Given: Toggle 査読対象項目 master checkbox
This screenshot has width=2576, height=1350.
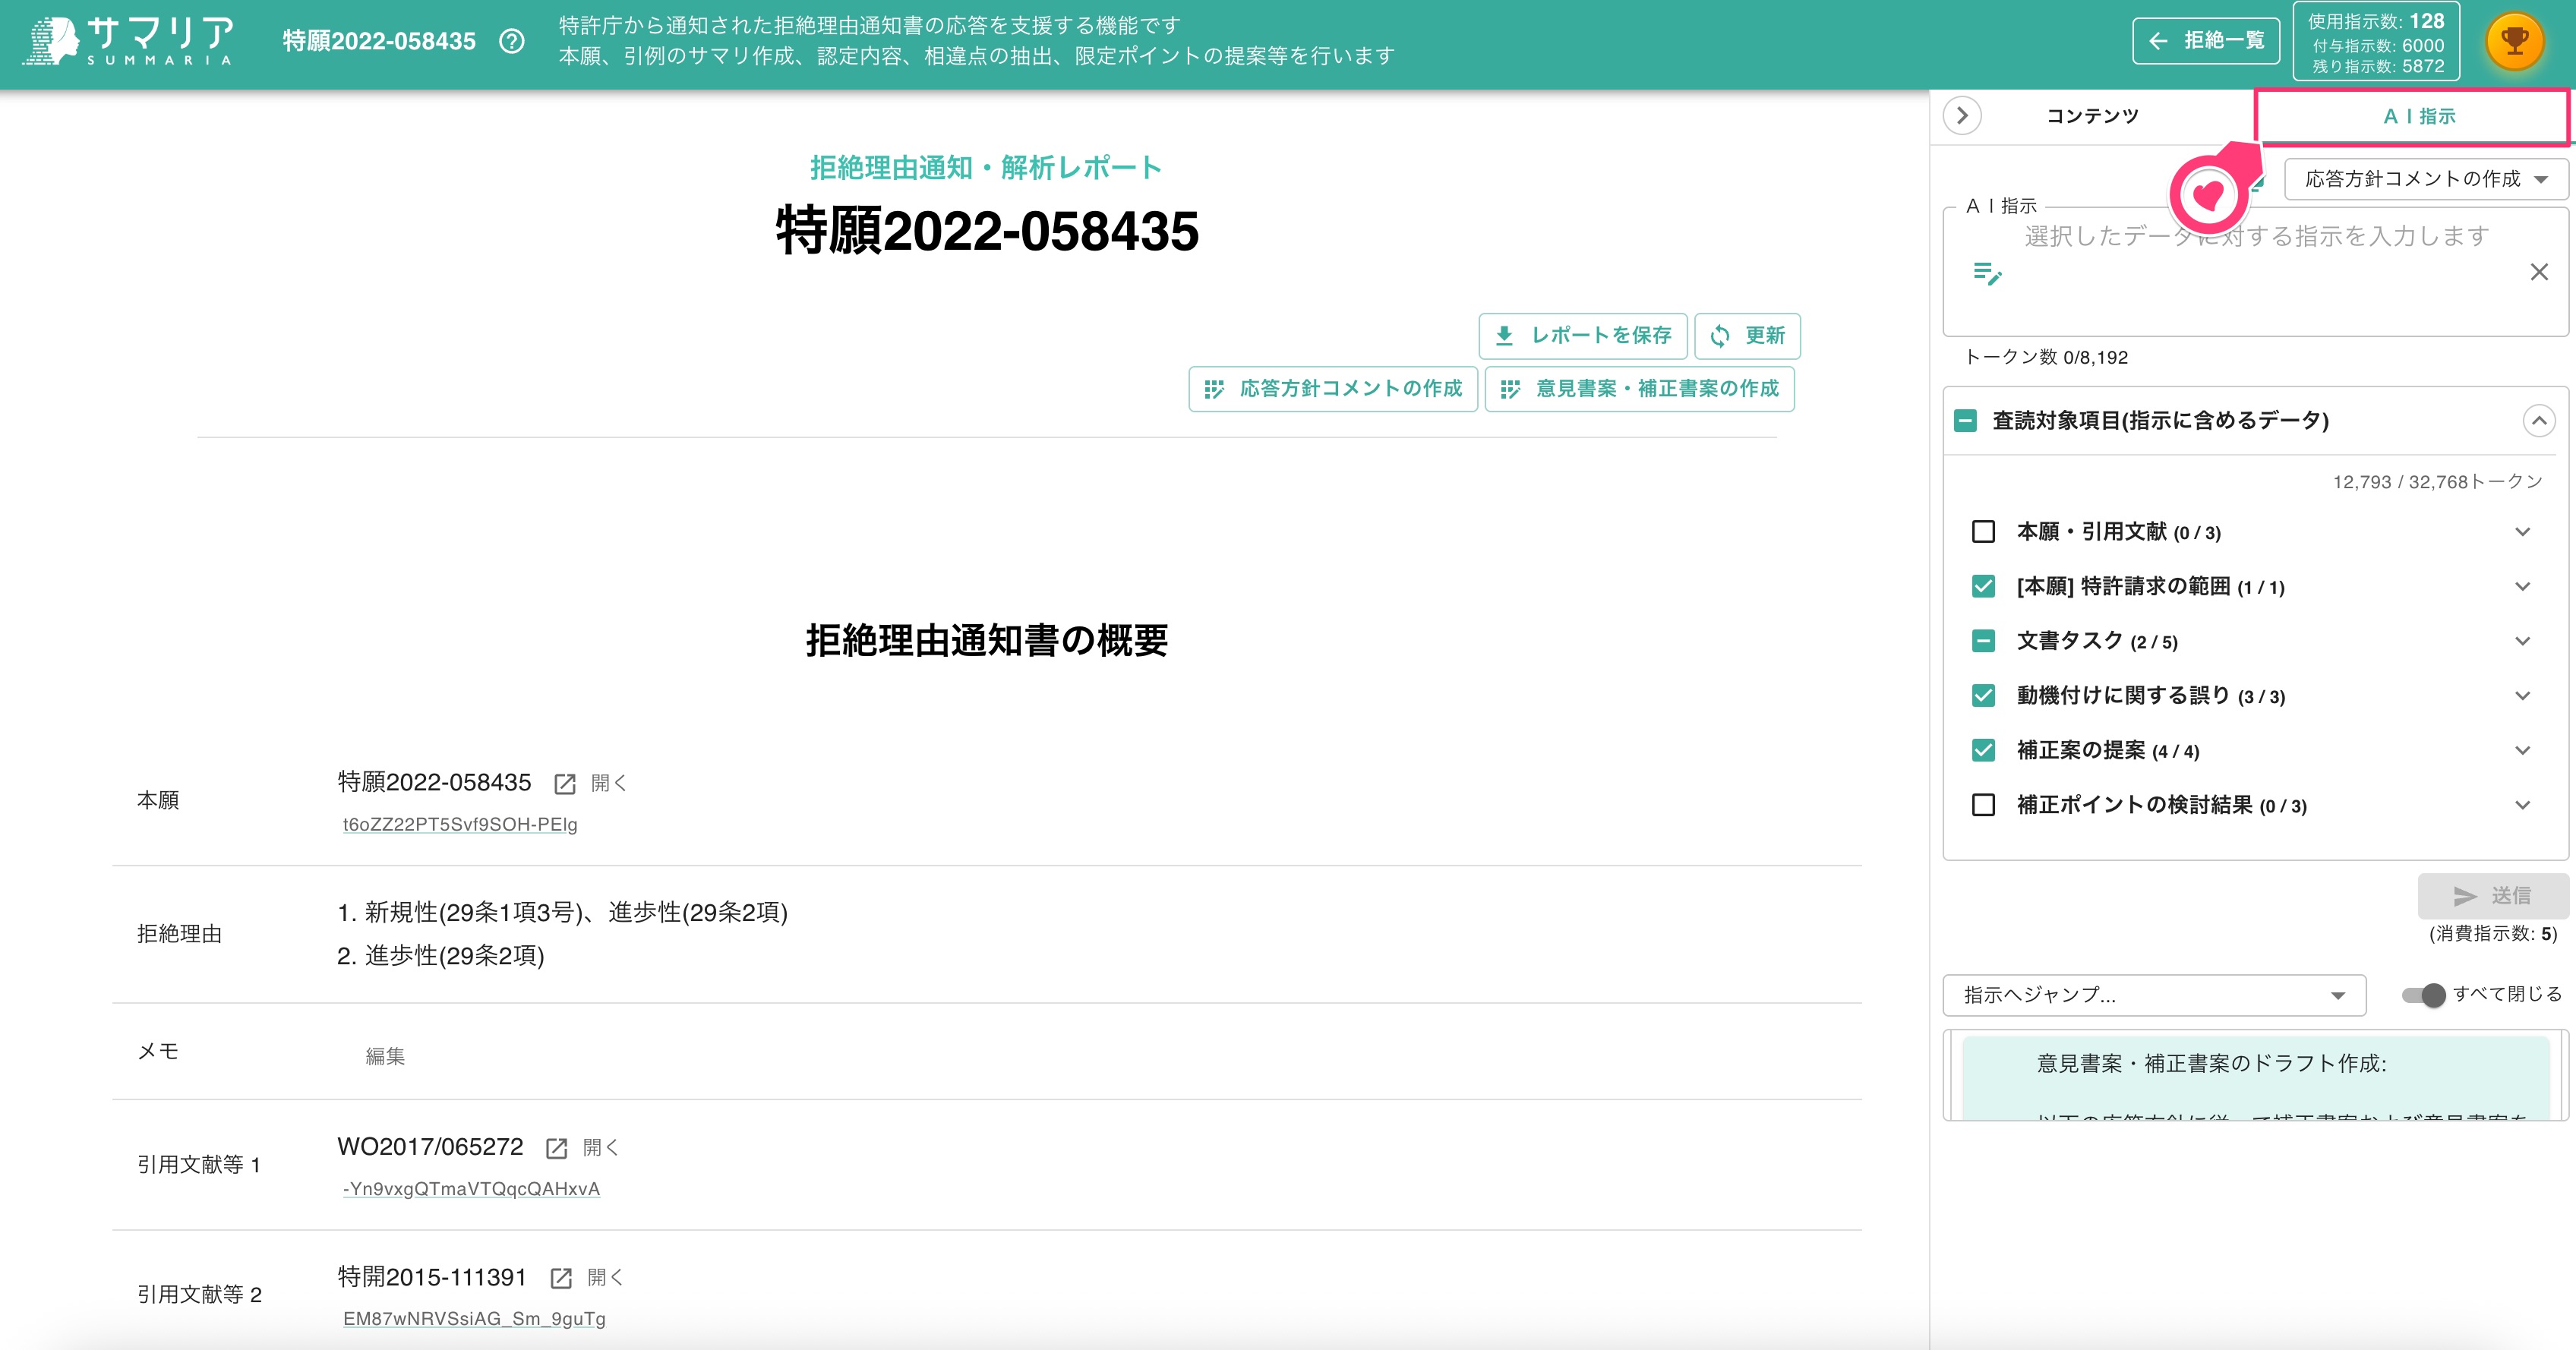Looking at the screenshot, I should 1965,421.
